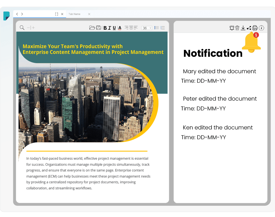The width and height of the screenshot is (275, 217).
Task: Print the document
Action: [255, 28]
